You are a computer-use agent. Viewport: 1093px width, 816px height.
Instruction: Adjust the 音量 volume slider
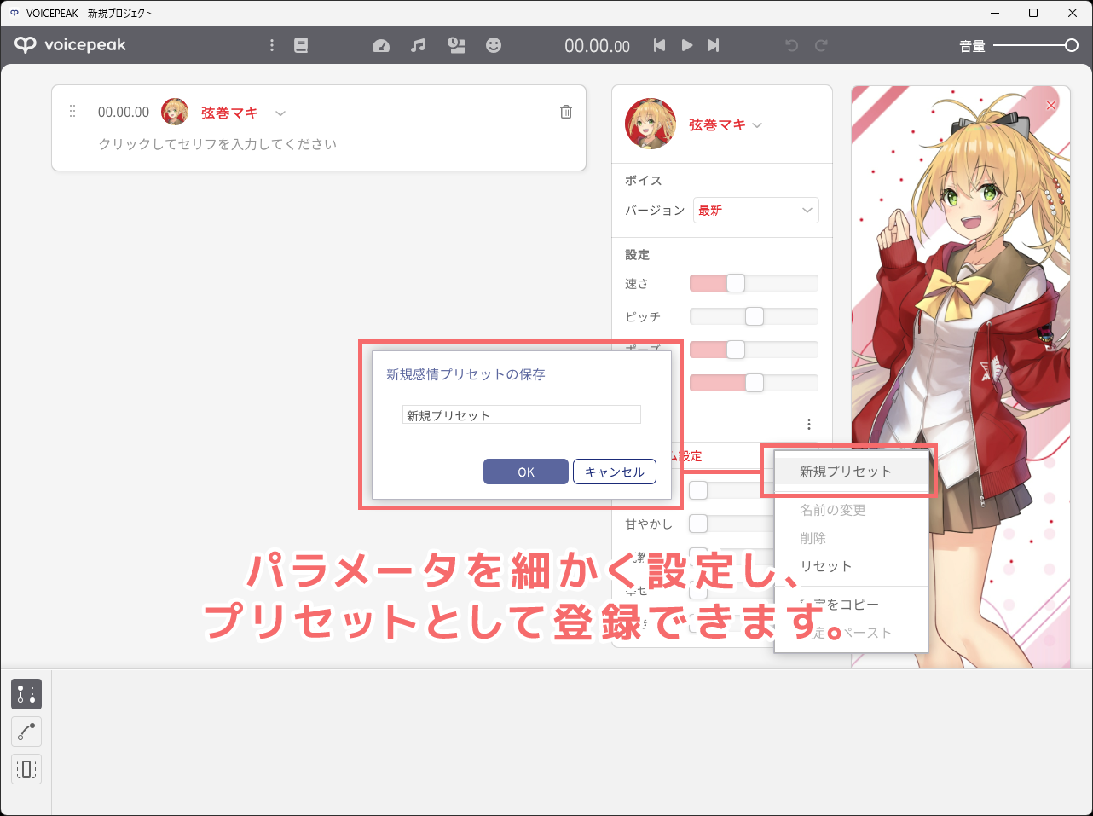[1036, 45]
